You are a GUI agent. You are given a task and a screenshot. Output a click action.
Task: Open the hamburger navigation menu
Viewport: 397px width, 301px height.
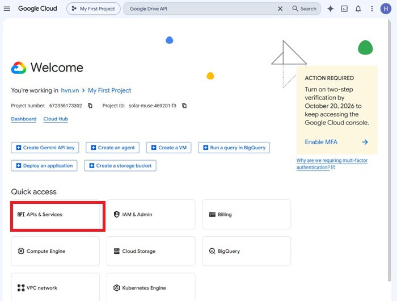point(7,9)
